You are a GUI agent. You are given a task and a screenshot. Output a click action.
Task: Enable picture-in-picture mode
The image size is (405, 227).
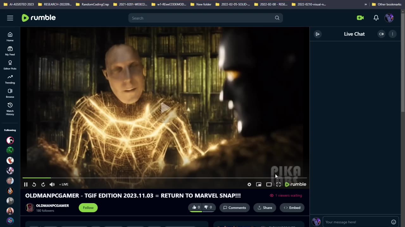(259, 184)
